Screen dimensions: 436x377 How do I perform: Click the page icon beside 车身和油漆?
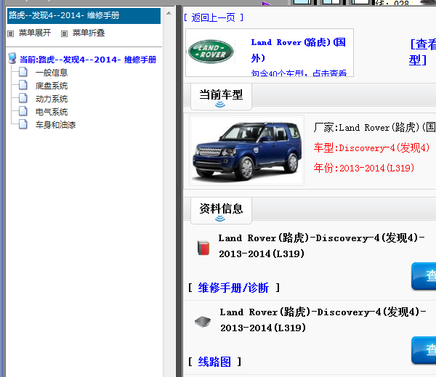tap(23, 124)
